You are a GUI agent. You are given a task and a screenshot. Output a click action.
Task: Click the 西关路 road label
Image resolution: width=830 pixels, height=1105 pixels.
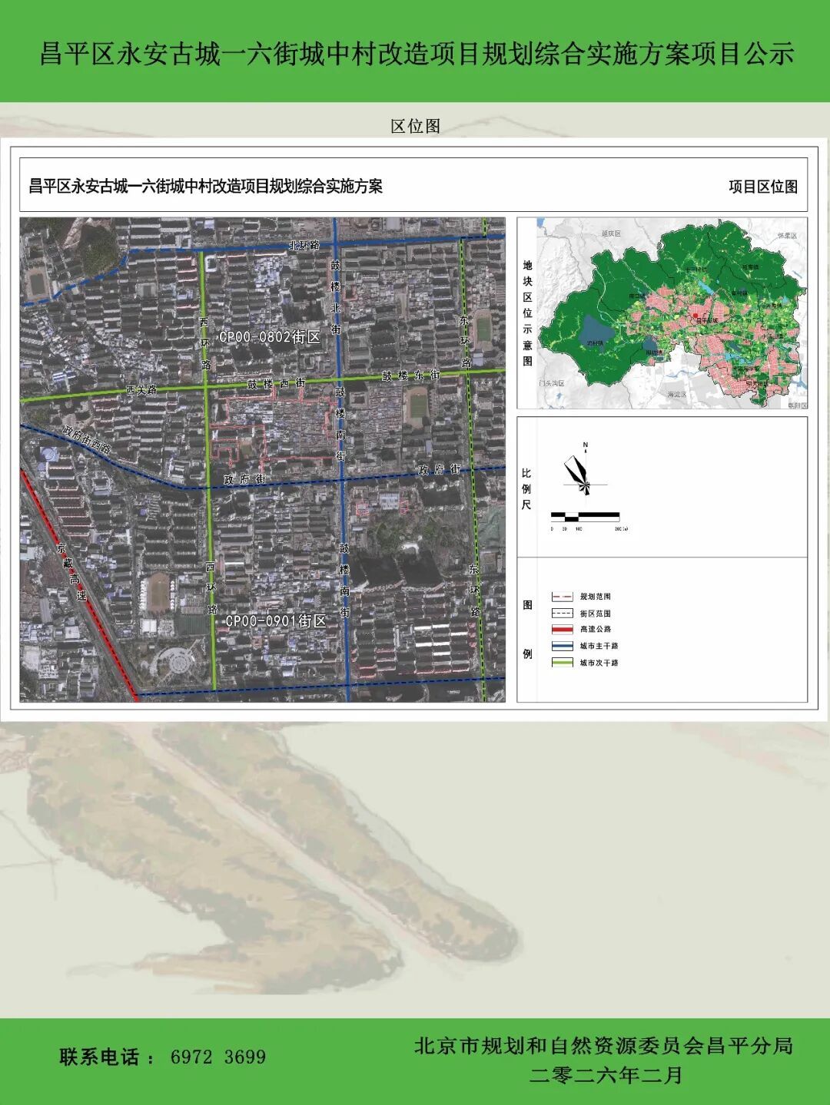[141, 390]
